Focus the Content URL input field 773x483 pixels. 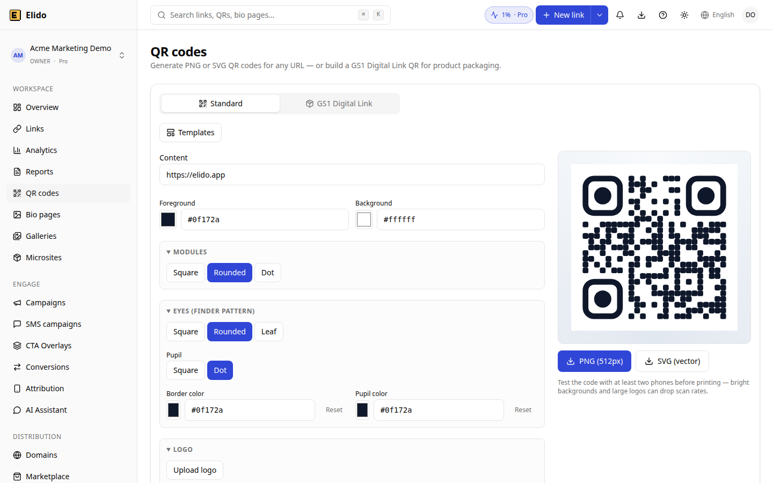tap(352, 174)
